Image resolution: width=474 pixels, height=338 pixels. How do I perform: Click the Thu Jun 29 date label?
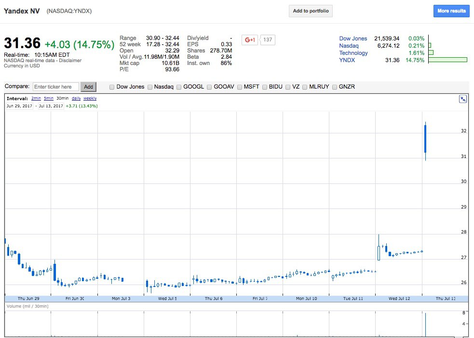coord(28,299)
